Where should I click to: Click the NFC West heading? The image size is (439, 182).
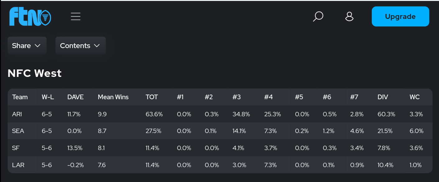click(x=35, y=73)
